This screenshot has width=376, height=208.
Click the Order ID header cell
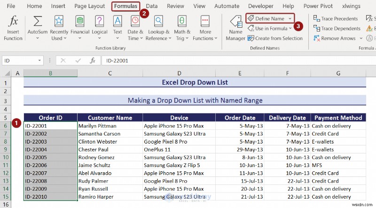[50, 118]
